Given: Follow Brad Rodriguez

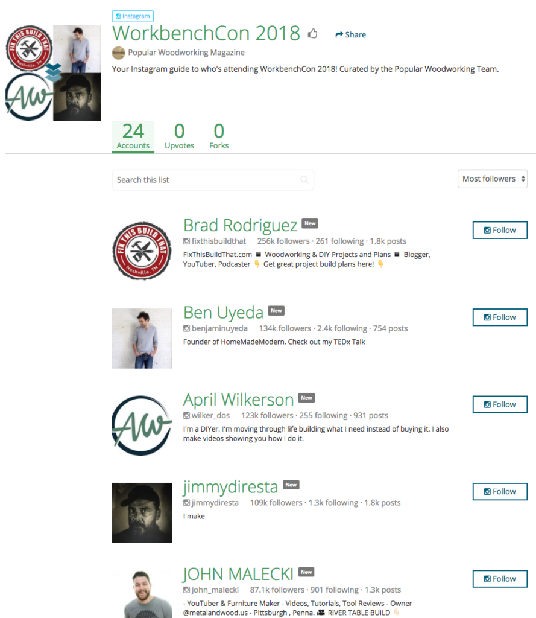Looking at the screenshot, I should tap(500, 230).
